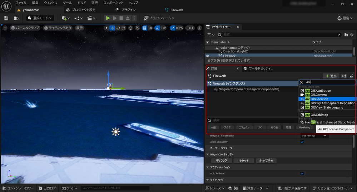The height and width of the screenshot is (192, 357).
Task: Open the viewport hamburger options menu
Action: (x=5, y=28)
